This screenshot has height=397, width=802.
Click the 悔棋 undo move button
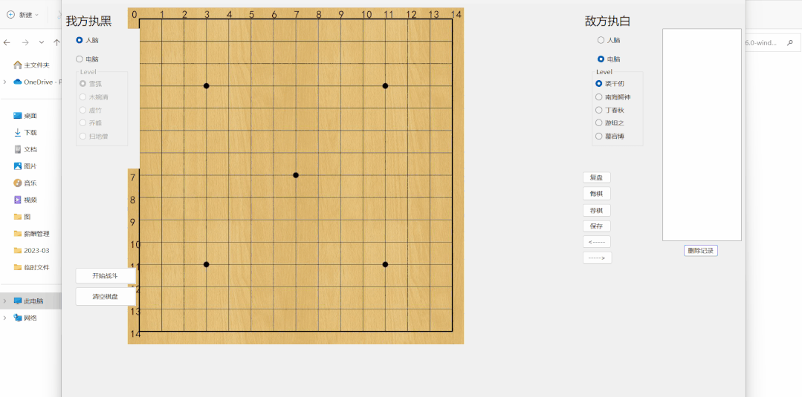tap(596, 194)
